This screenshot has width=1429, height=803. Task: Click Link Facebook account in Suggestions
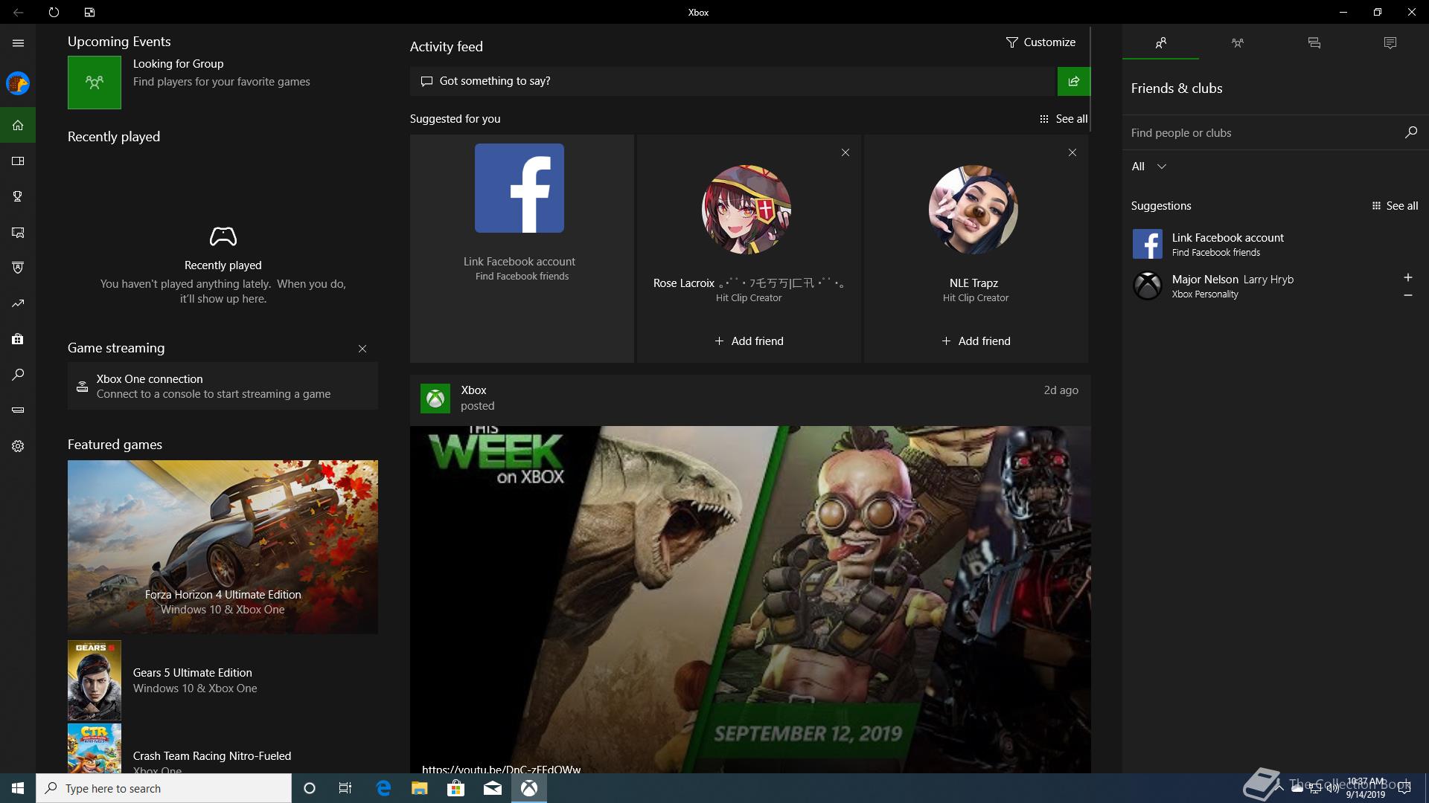click(1274, 244)
